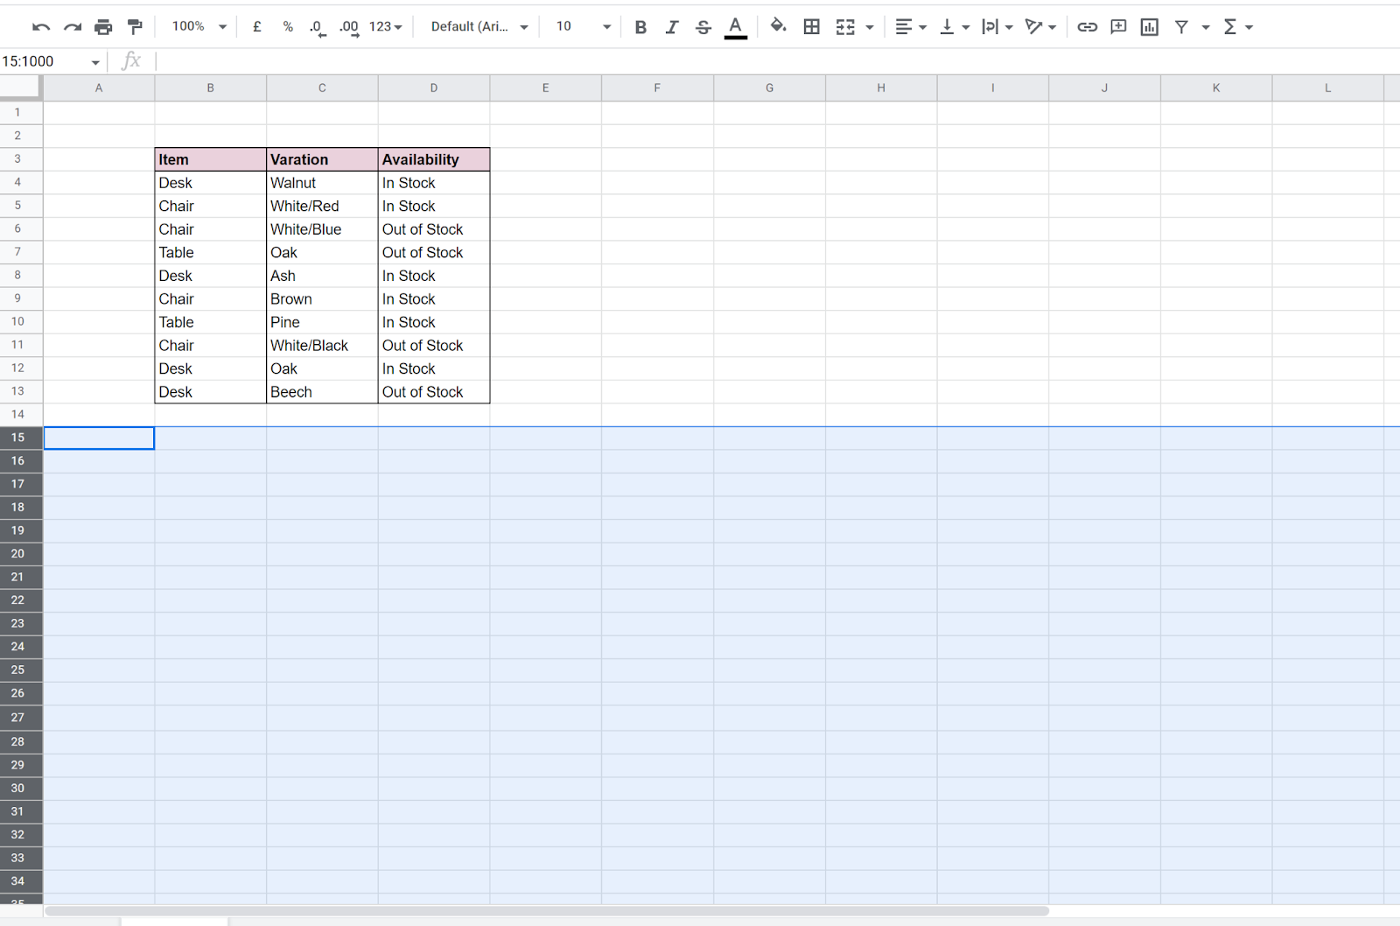Format selection as percent
The width and height of the screenshot is (1400, 926).
[x=288, y=26]
